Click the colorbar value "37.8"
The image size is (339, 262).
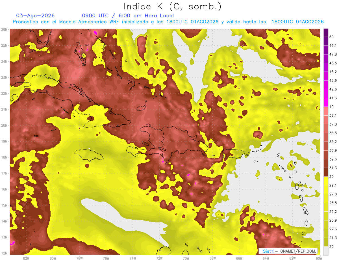pyautogui.click(x=333, y=124)
